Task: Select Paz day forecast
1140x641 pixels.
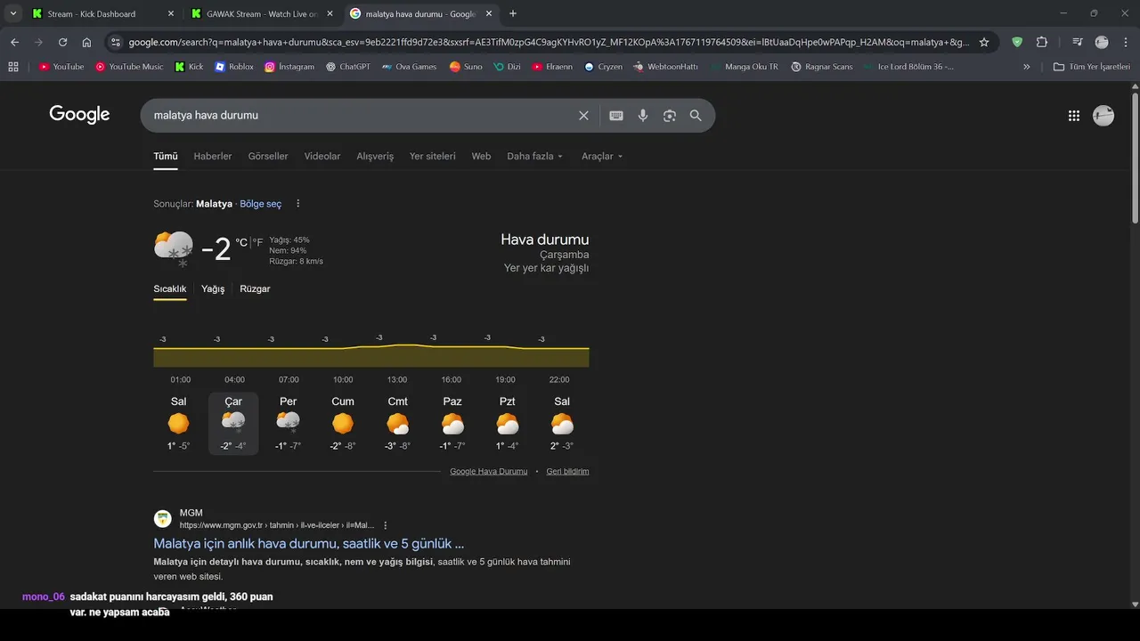Action: [x=452, y=423]
